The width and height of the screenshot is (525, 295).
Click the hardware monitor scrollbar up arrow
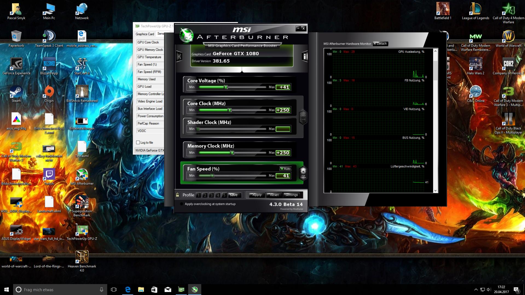[x=436, y=51]
